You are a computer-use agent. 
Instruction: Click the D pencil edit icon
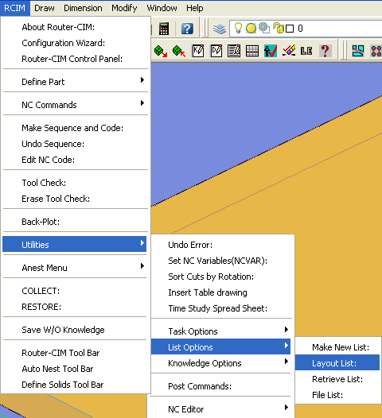coord(216,51)
